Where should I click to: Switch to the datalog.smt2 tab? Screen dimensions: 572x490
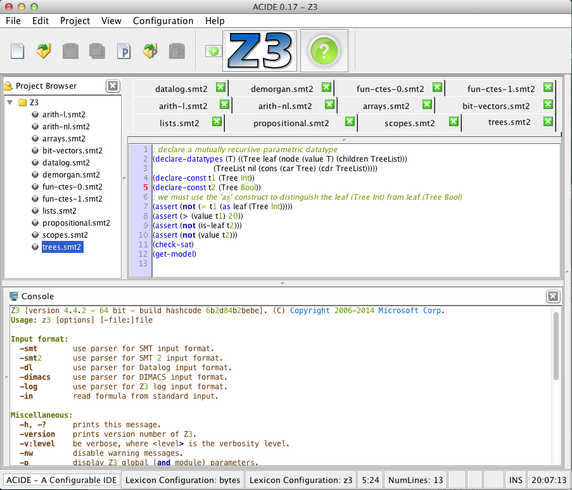tap(181, 89)
